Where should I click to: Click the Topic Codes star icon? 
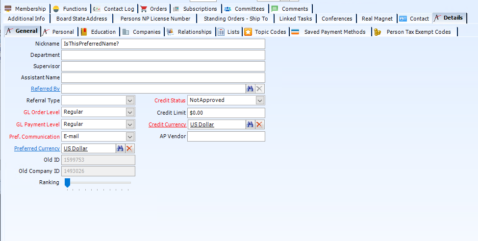tap(248, 32)
